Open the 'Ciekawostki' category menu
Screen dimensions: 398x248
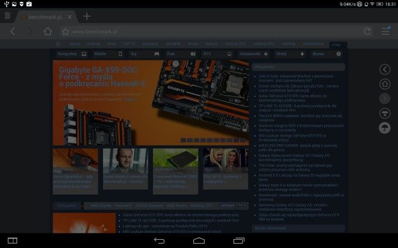pyautogui.click(x=253, y=54)
